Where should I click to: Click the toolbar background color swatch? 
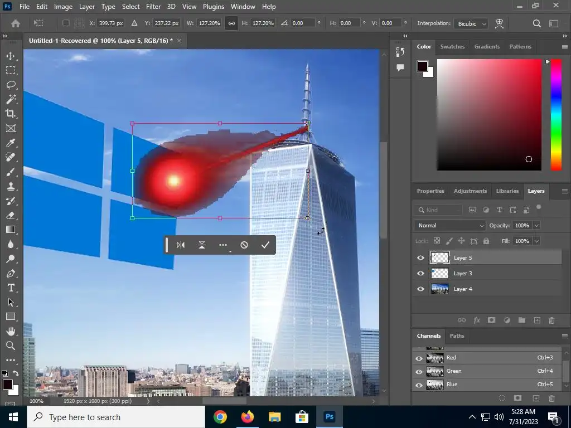pos(15,391)
